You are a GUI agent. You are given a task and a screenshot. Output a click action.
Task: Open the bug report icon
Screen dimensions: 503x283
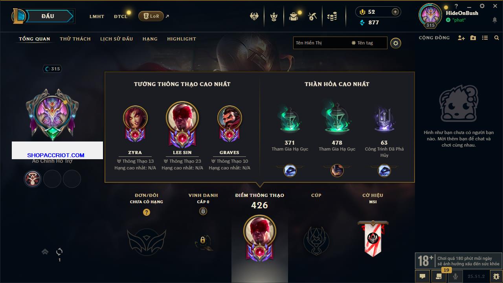coord(496,276)
